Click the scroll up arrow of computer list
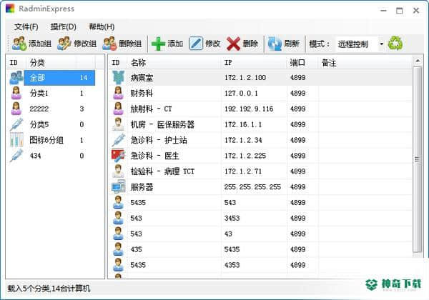This screenshot has width=429, height=300. [x=418, y=61]
